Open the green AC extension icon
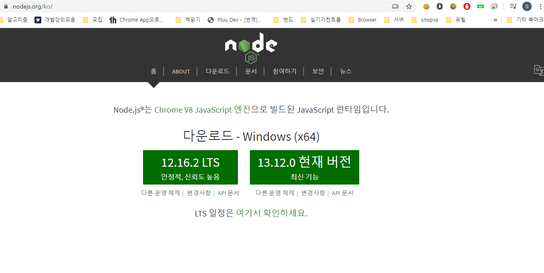The image size is (544, 273). pyautogui.click(x=481, y=6)
